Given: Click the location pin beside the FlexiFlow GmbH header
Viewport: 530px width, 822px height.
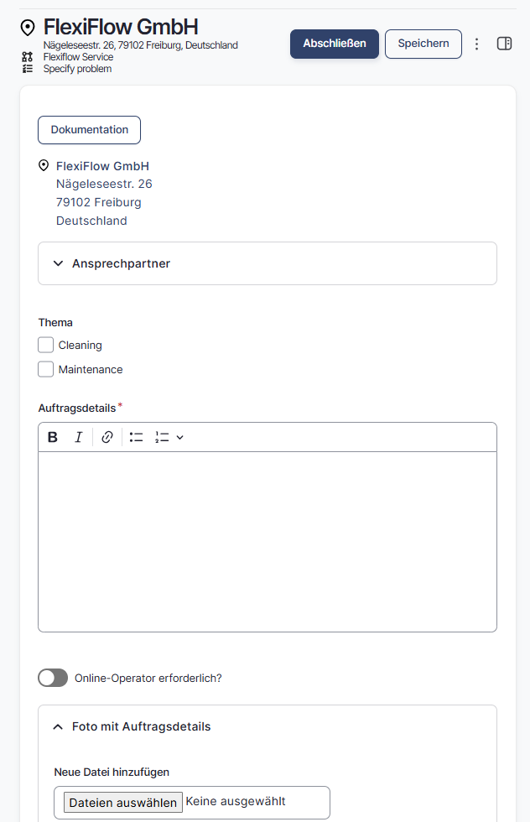Looking at the screenshot, I should pyautogui.click(x=28, y=27).
